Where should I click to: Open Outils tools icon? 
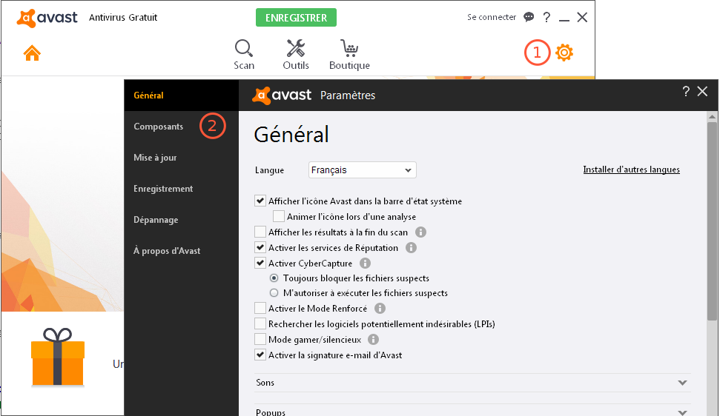click(x=296, y=49)
